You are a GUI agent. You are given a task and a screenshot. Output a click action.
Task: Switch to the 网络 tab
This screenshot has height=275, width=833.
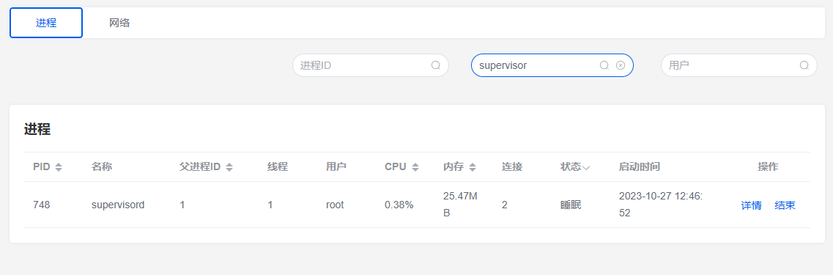(119, 23)
